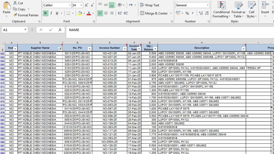This screenshot has height=154, width=274.
Task: Decrease font size with small A
Action: pos(92,5)
